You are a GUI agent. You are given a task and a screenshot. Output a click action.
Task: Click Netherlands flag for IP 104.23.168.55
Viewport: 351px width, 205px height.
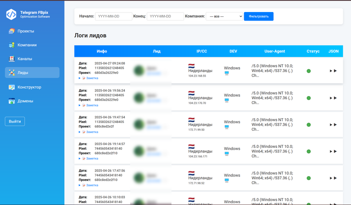[x=191, y=66]
